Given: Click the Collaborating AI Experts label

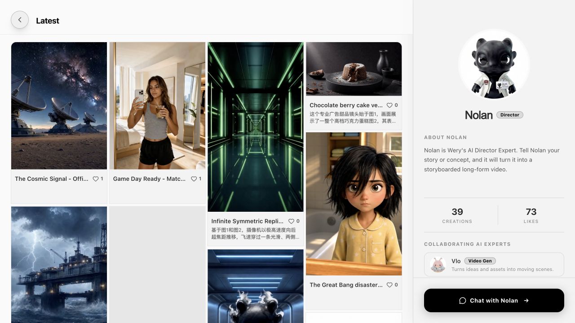Looking at the screenshot, I should pos(467,244).
